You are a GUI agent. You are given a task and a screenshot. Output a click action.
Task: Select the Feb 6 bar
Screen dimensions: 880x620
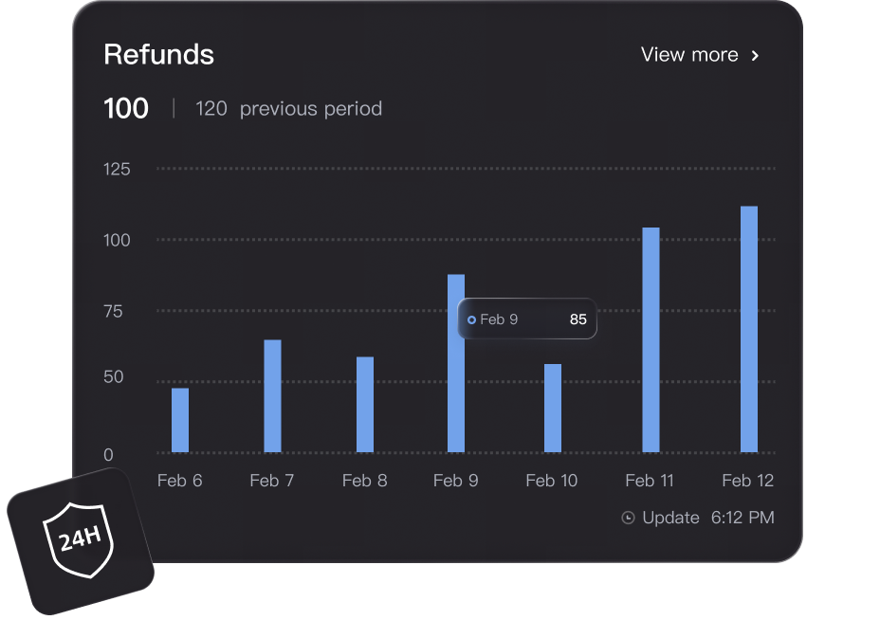coord(180,420)
